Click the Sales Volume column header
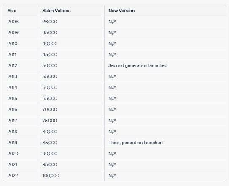Viewport: 229px width, 186px height. click(71, 11)
